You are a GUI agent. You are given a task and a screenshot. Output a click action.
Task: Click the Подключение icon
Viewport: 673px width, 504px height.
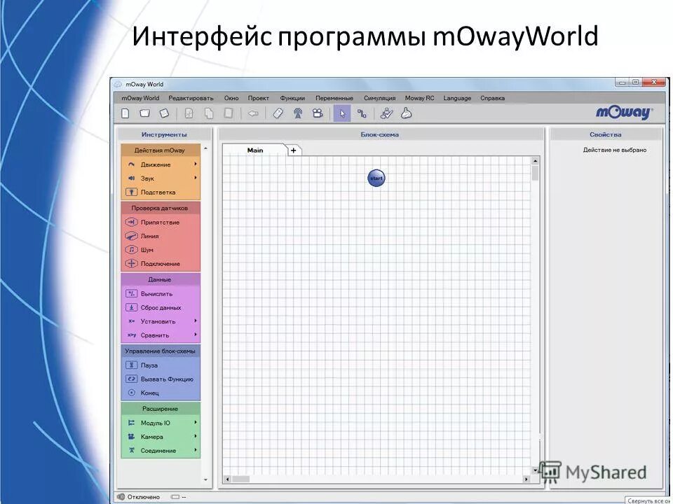(131, 264)
